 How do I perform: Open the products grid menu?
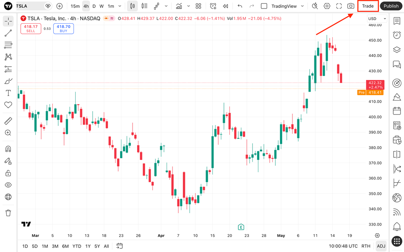click(397, 241)
